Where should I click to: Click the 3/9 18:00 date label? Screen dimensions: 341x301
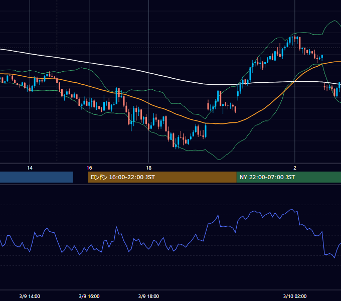(148, 296)
